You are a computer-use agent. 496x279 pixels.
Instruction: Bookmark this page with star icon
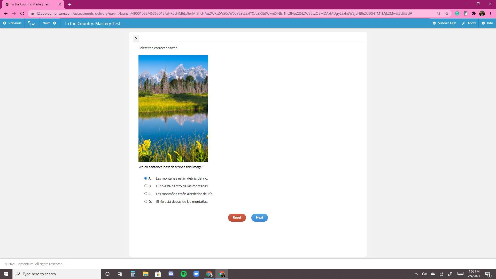[x=447, y=13]
